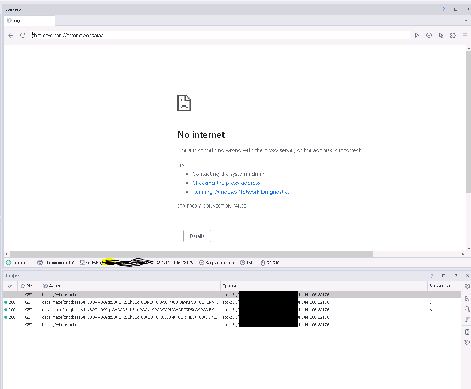The height and width of the screenshot is (389, 471).
Task: Select the last https://whoer.net/ traffic row
Action: (232, 325)
